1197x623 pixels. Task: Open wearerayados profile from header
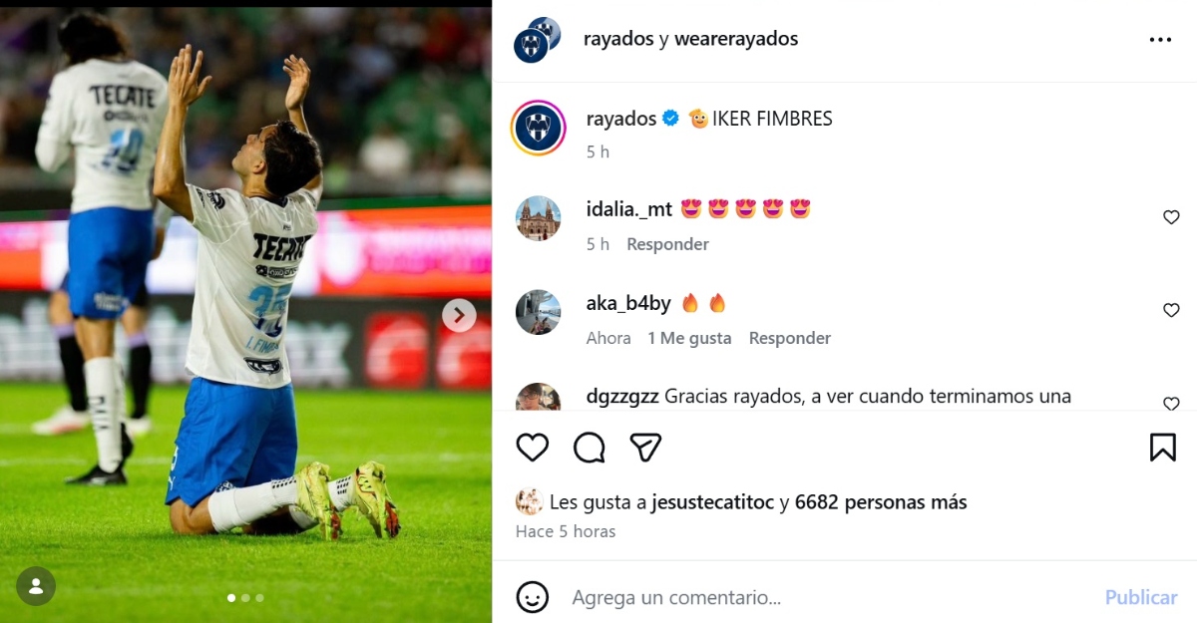[x=736, y=39]
